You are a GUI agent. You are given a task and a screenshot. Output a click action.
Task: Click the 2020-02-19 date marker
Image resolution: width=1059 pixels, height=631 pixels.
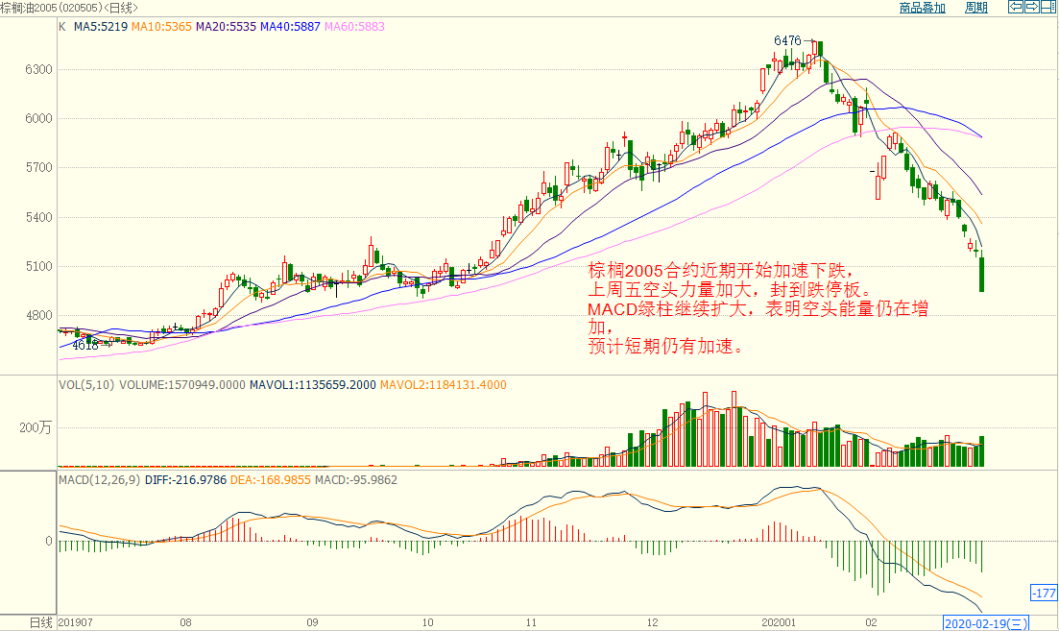click(986, 622)
